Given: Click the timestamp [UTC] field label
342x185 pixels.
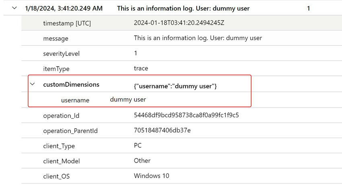Looking at the screenshot, I should 67,23.
